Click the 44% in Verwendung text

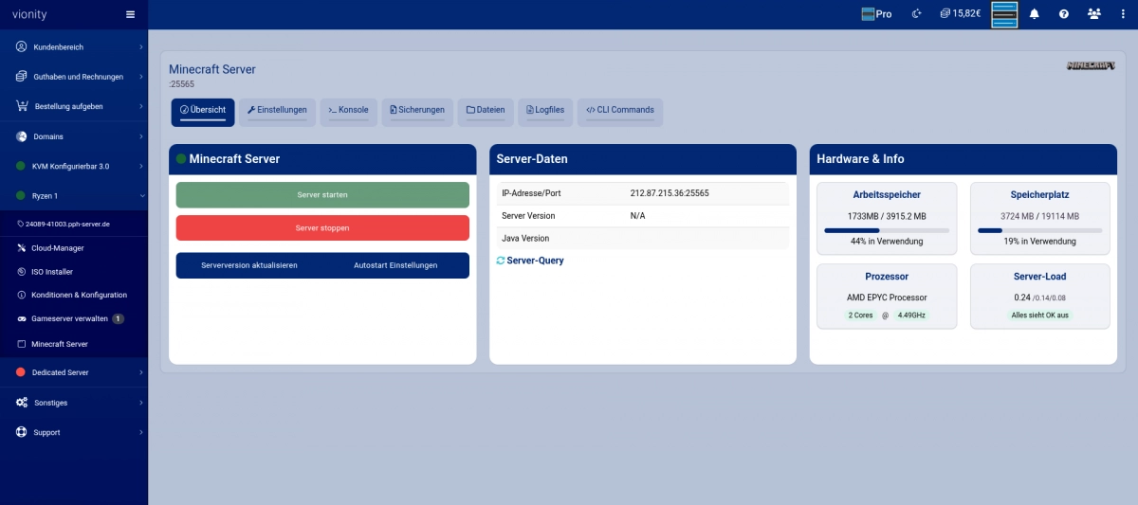tap(887, 242)
